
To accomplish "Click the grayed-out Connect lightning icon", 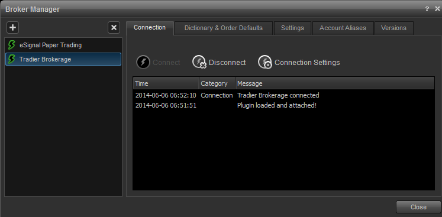I will (143, 62).
